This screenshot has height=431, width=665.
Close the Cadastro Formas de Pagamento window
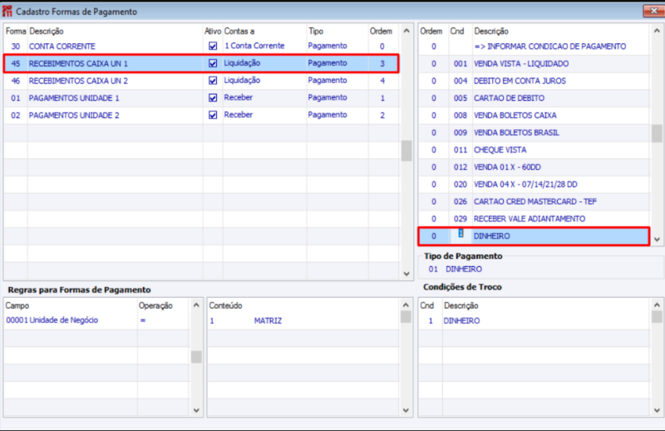click(x=653, y=11)
